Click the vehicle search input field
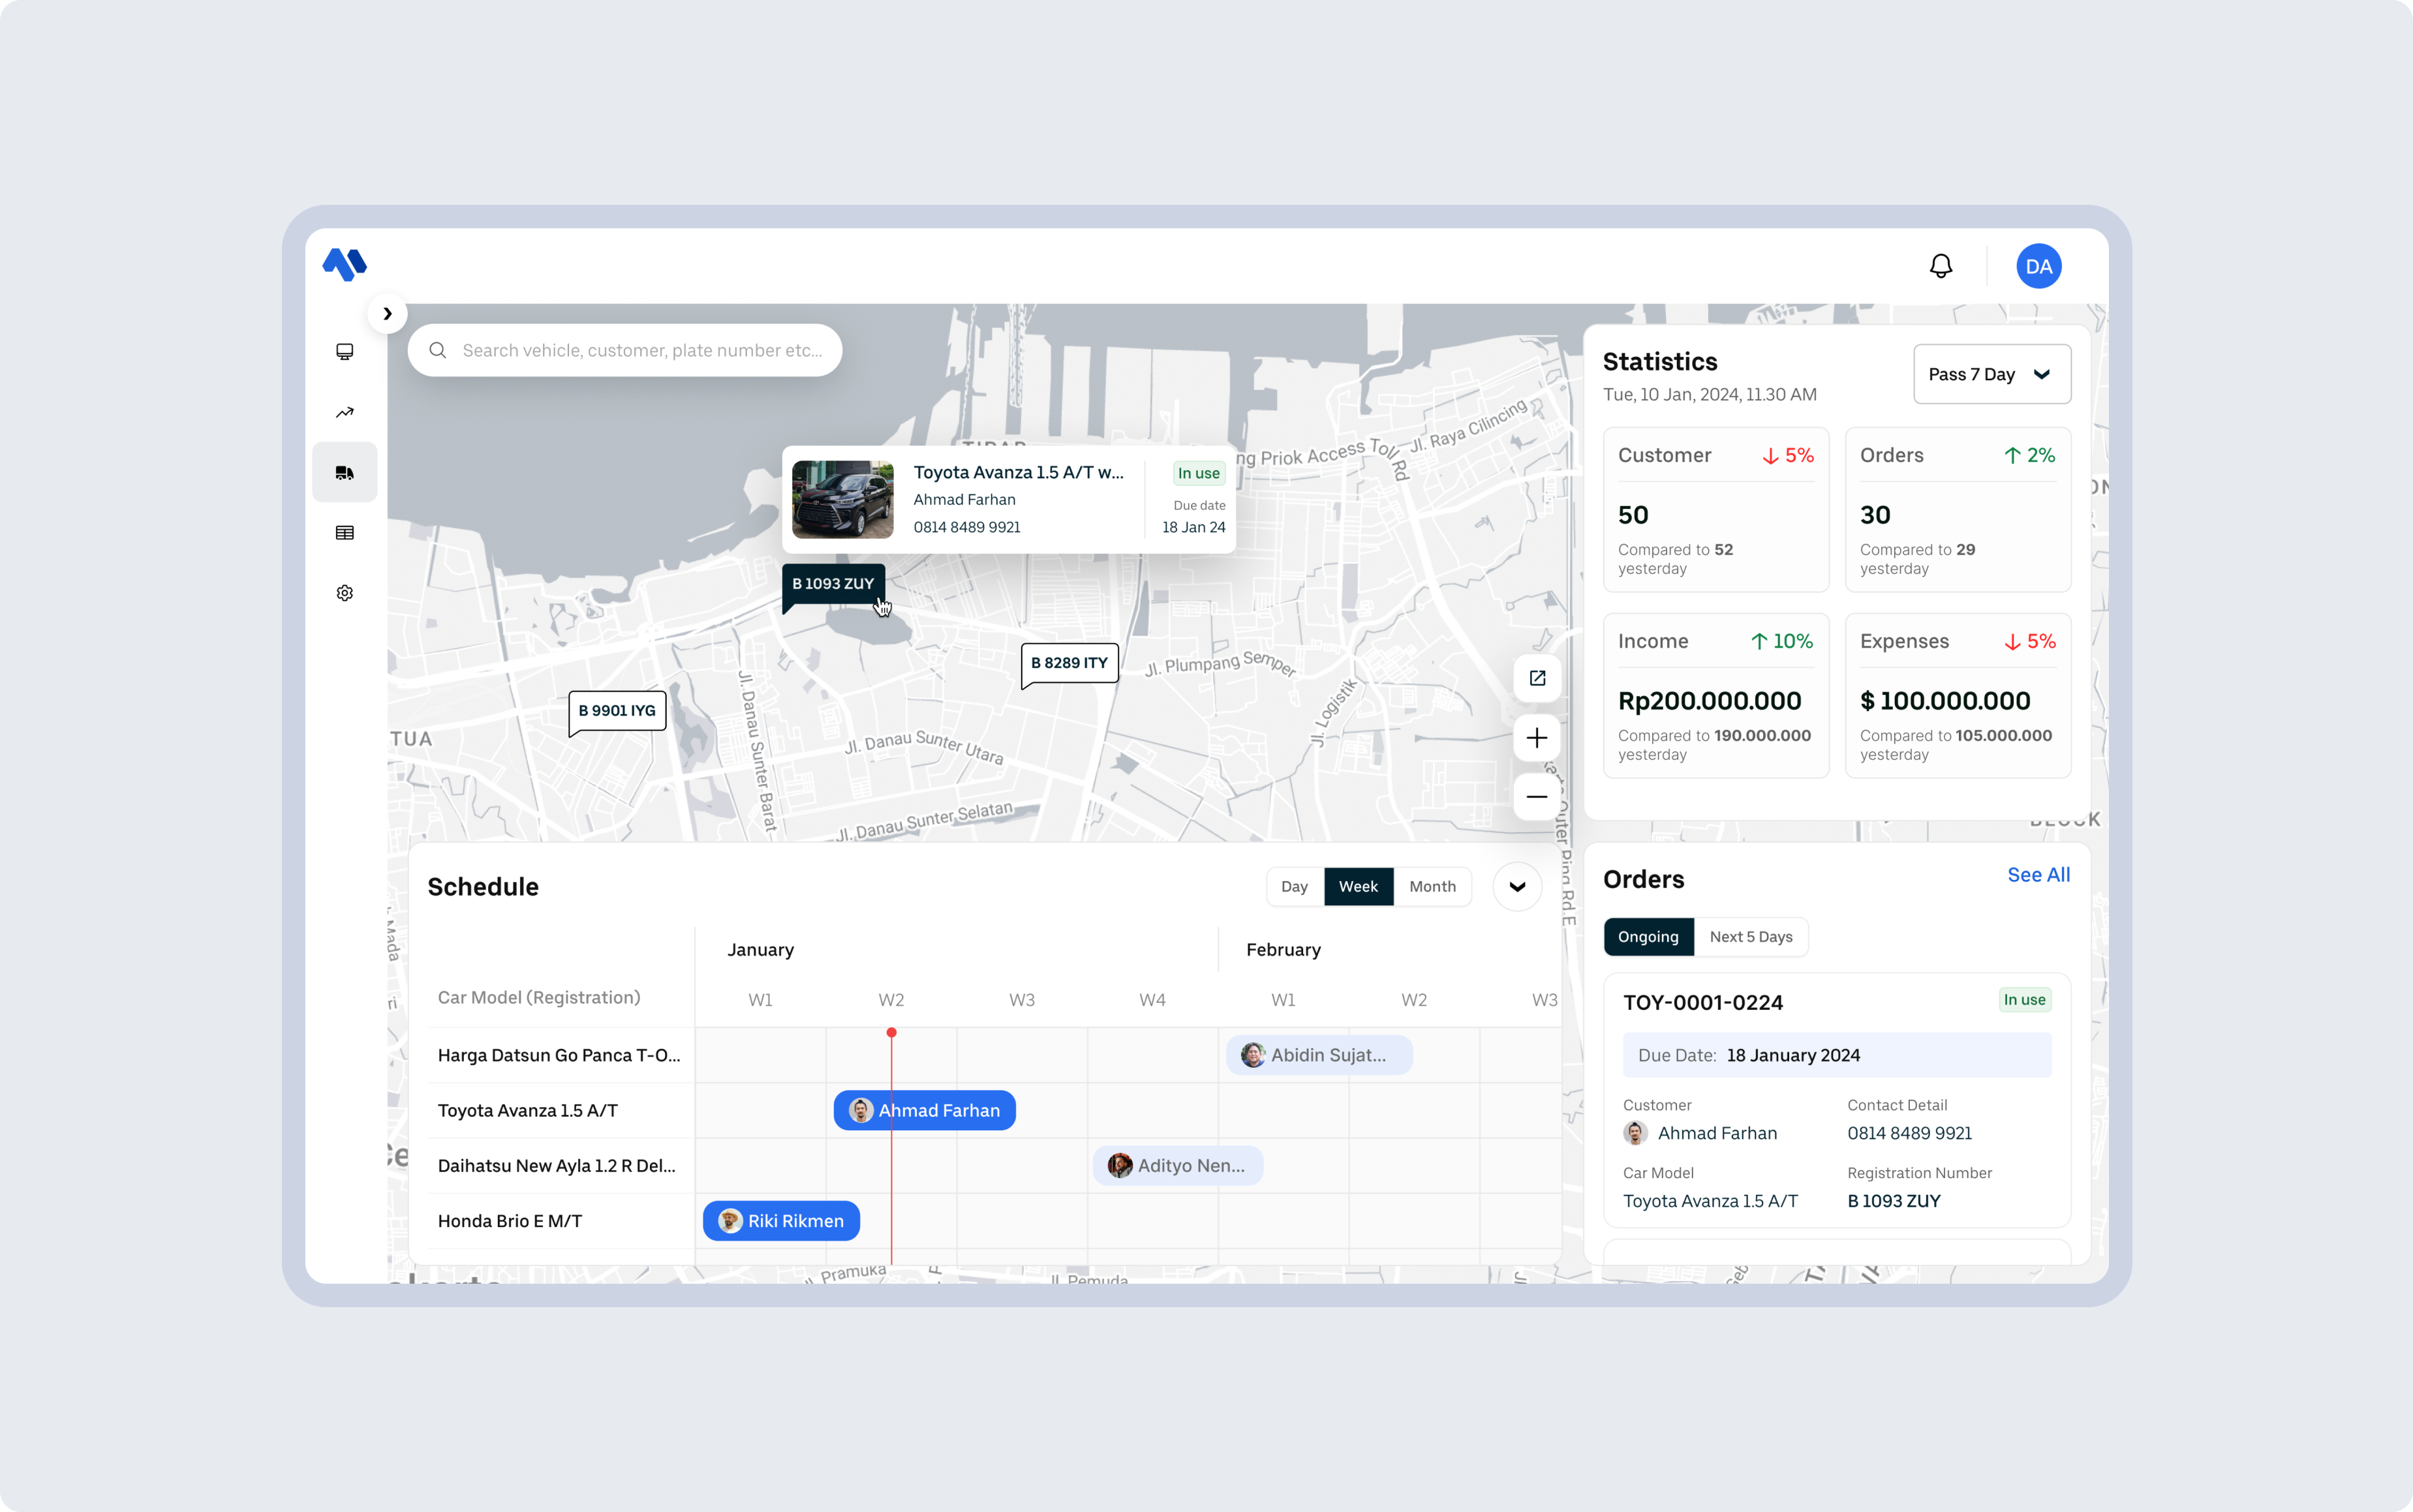 624,350
